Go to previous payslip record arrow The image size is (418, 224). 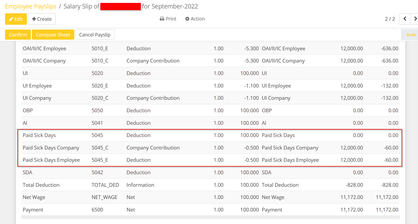(x=405, y=19)
